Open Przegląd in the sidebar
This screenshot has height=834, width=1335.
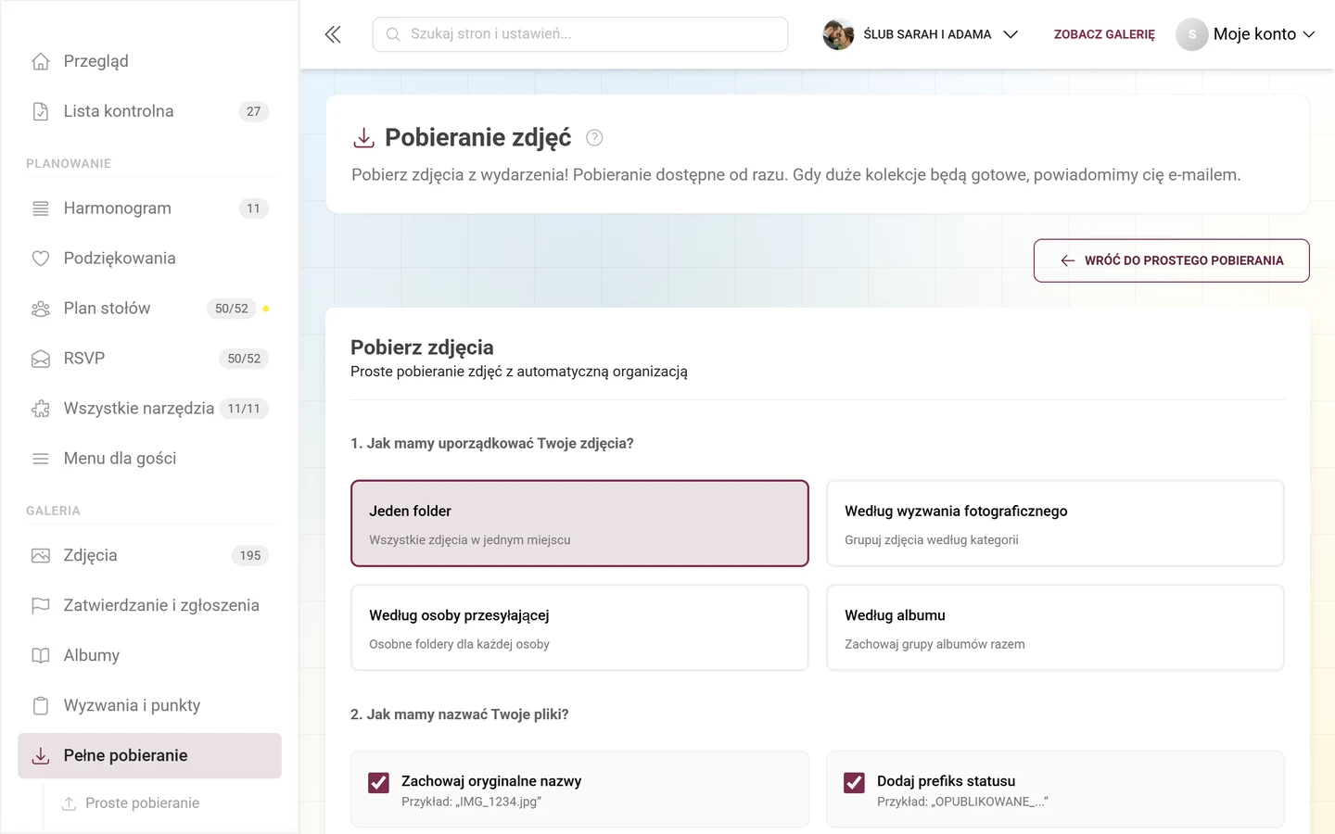click(x=149, y=61)
